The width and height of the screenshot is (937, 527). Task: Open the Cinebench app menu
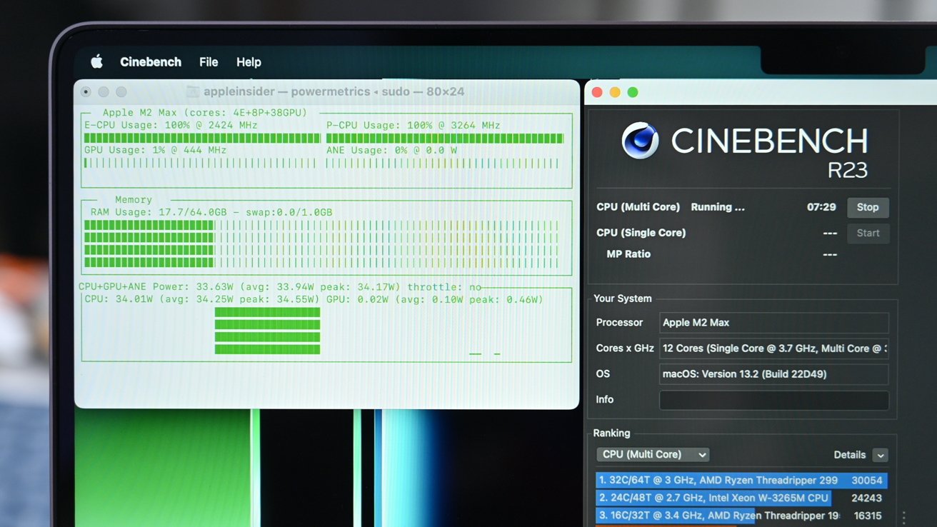pyautogui.click(x=151, y=62)
